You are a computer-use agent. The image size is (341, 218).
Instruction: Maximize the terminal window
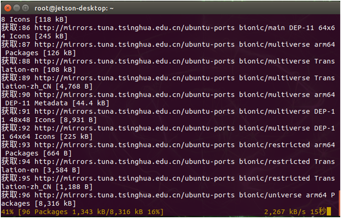[26, 8]
